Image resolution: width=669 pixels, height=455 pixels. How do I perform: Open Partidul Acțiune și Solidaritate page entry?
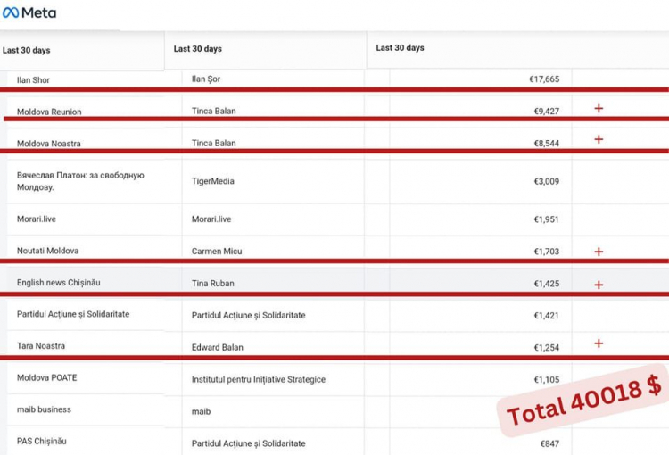pos(73,314)
